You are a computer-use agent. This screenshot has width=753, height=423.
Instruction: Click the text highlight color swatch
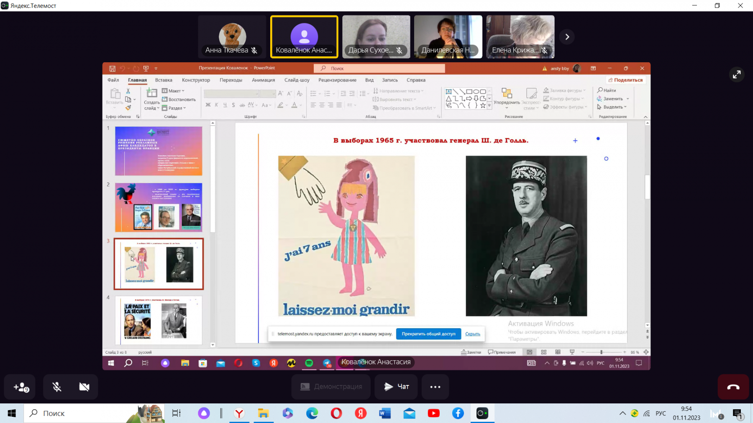(281, 105)
